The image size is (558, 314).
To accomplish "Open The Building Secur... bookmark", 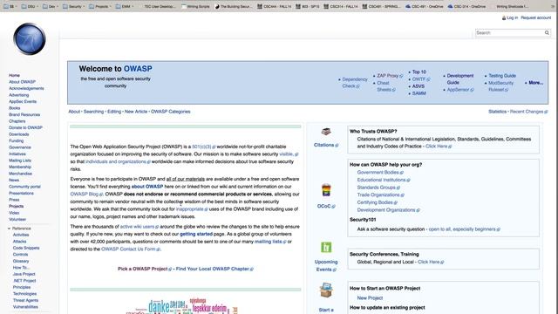I will (234, 6).
